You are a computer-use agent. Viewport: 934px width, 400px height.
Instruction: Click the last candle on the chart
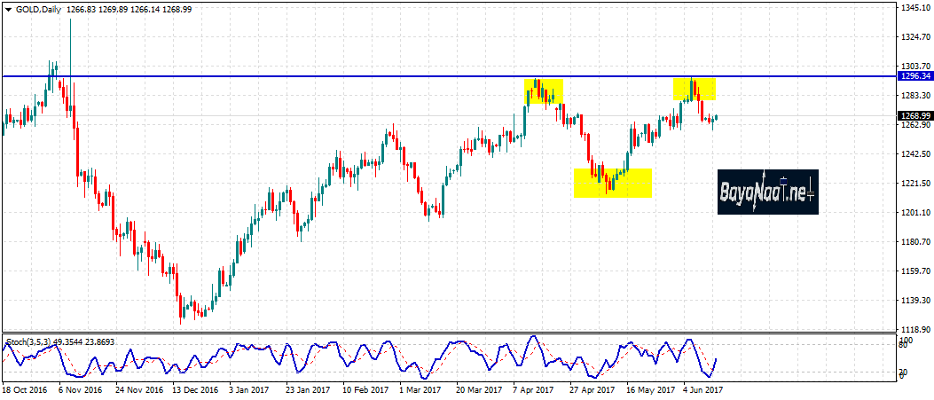716,117
